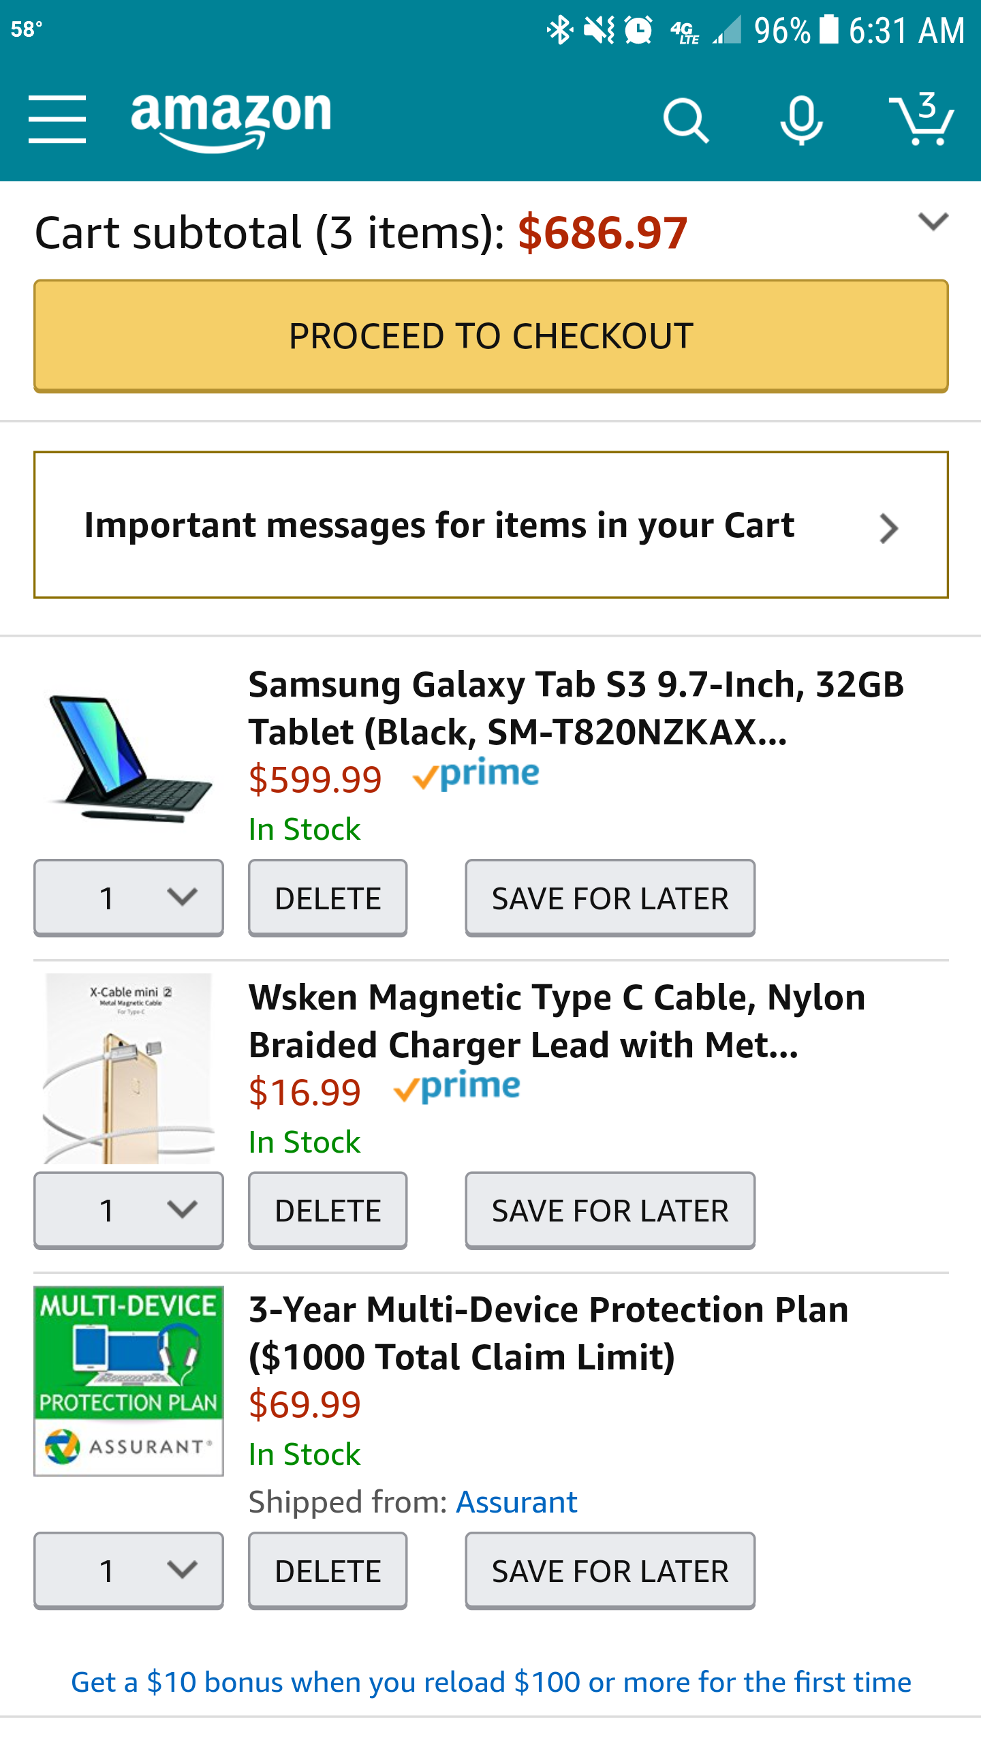The width and height of the screenshot is (981, 1745).
Task: Proceed to checkout
Action: (490, 335)
